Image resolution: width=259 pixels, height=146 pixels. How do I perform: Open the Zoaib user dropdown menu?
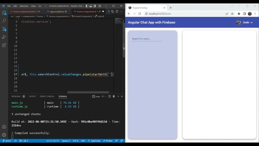point(244,22)
